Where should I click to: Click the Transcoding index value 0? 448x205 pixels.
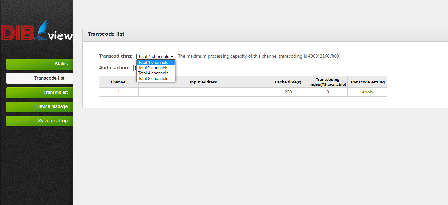(x=327, y=92)
